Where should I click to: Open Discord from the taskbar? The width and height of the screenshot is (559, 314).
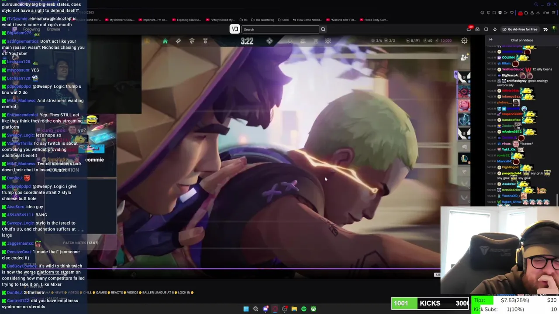[x=266, y=309]
